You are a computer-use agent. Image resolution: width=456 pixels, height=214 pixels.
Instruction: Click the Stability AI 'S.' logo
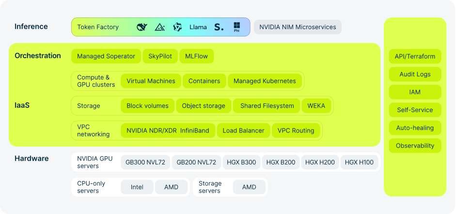[x=219, y=27]
